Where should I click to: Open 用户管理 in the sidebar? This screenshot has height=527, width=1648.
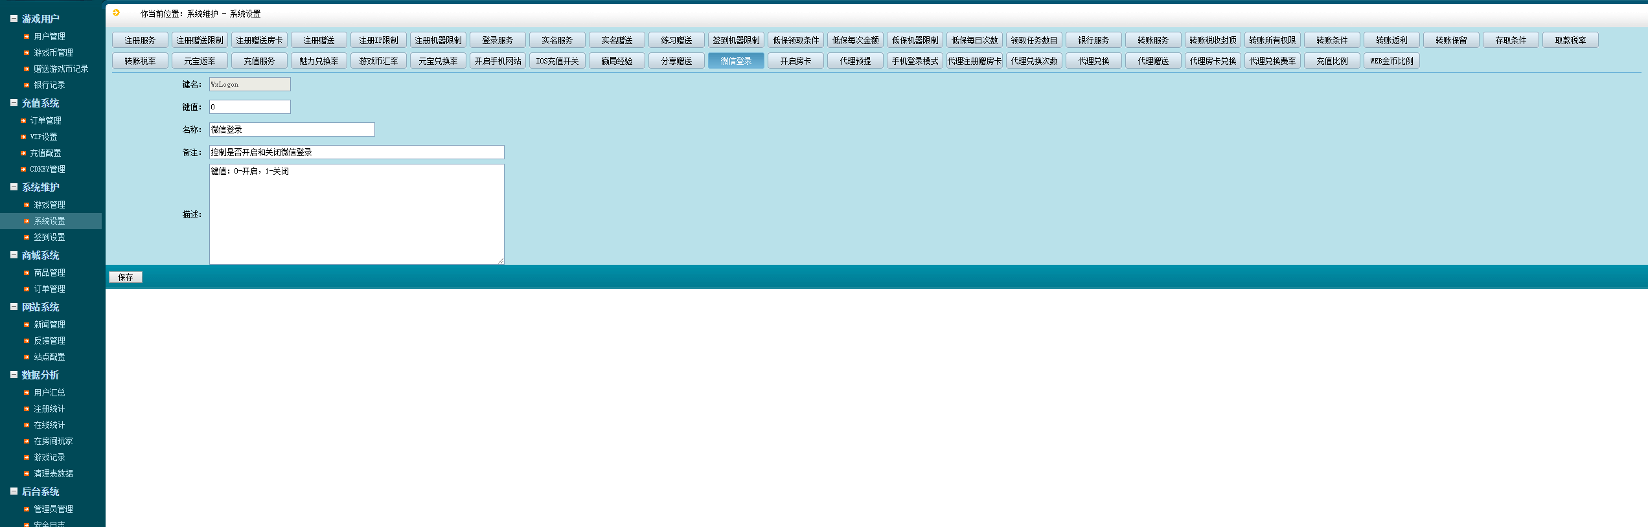(49, 37)
